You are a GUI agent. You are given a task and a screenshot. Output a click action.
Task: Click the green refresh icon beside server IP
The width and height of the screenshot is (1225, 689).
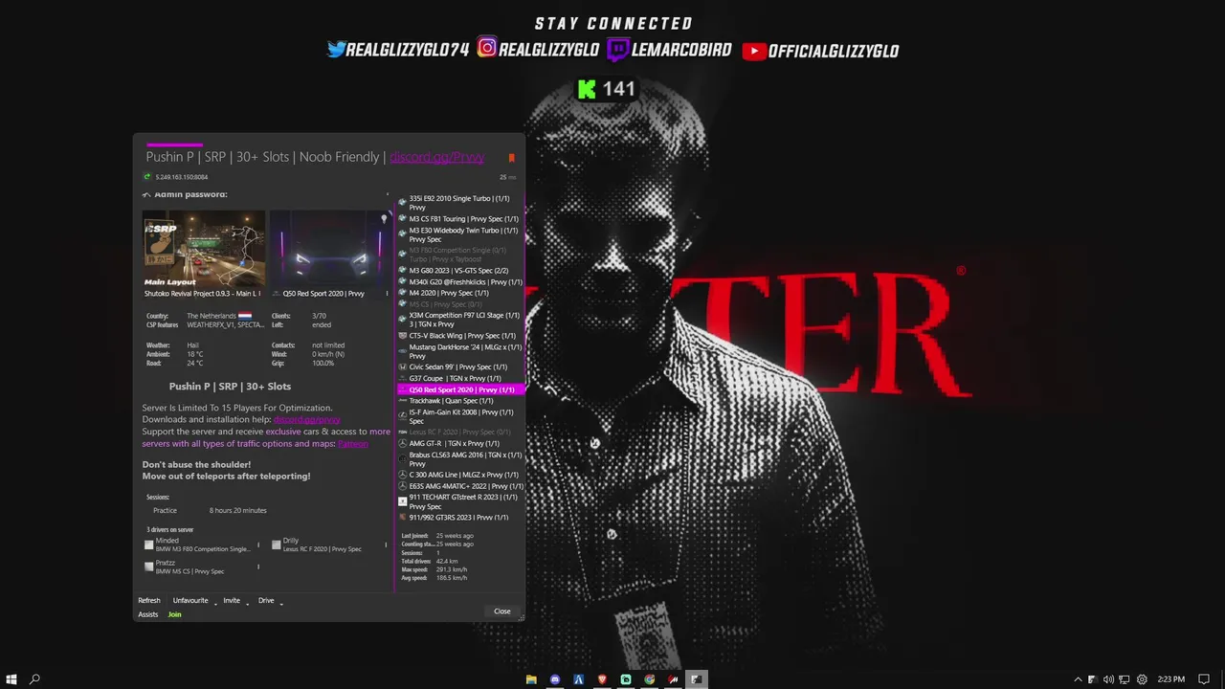[x=146, y=177]
